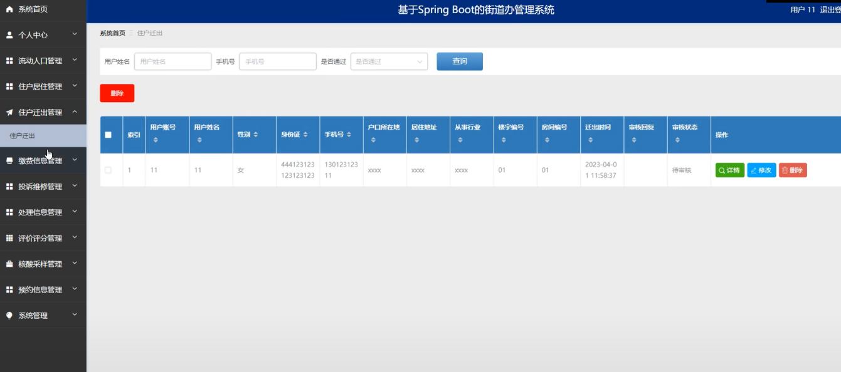Click the green 详情 button in the row
Viewport: 841px width, 372px height.
(x=730, y=170)
